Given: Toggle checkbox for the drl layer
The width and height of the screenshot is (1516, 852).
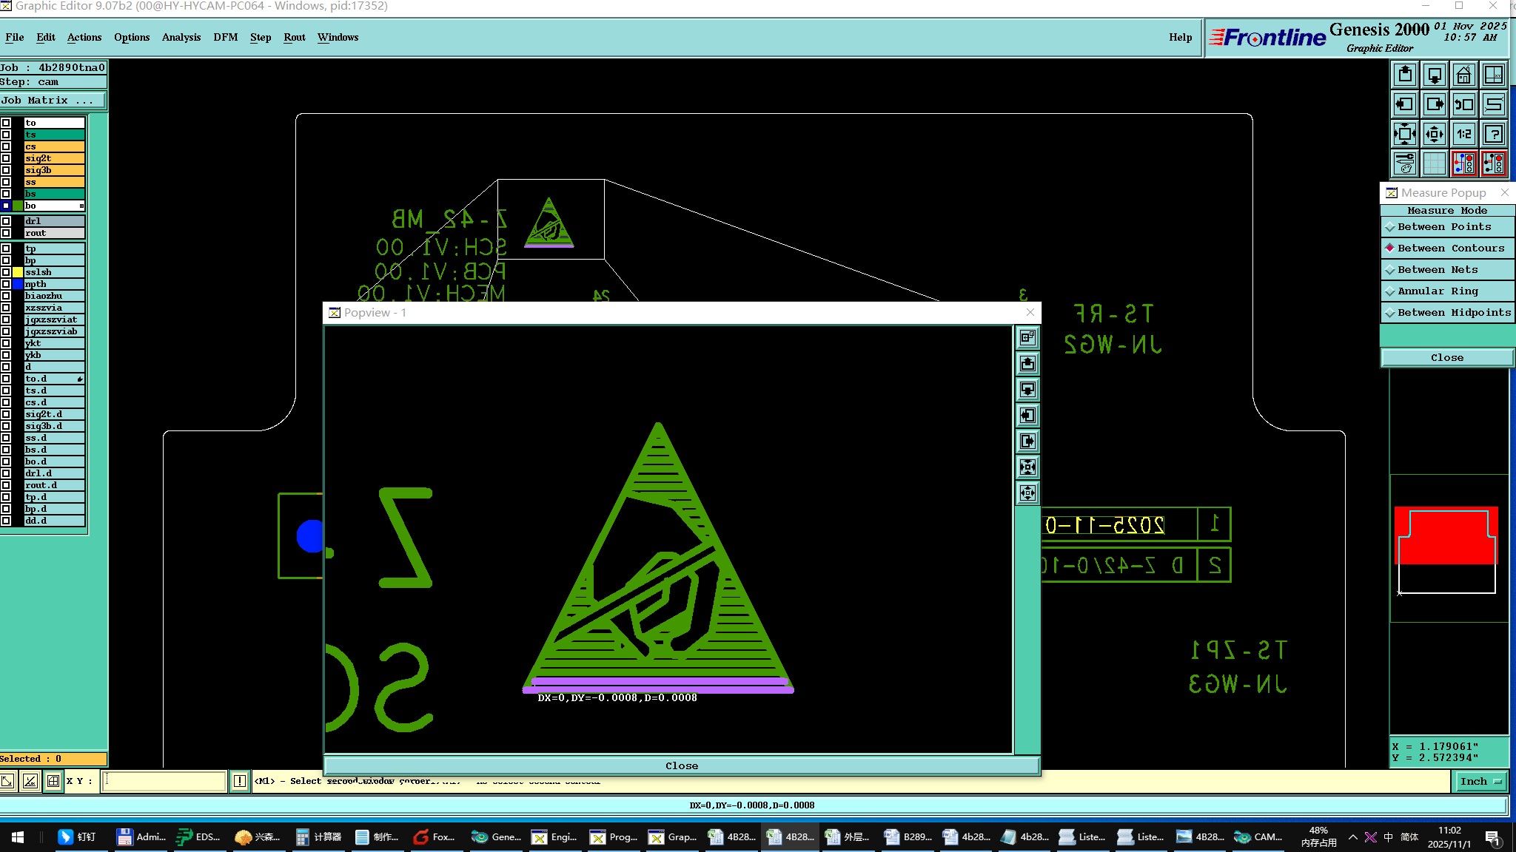Looking at the screenshot, I should point(6,221).
